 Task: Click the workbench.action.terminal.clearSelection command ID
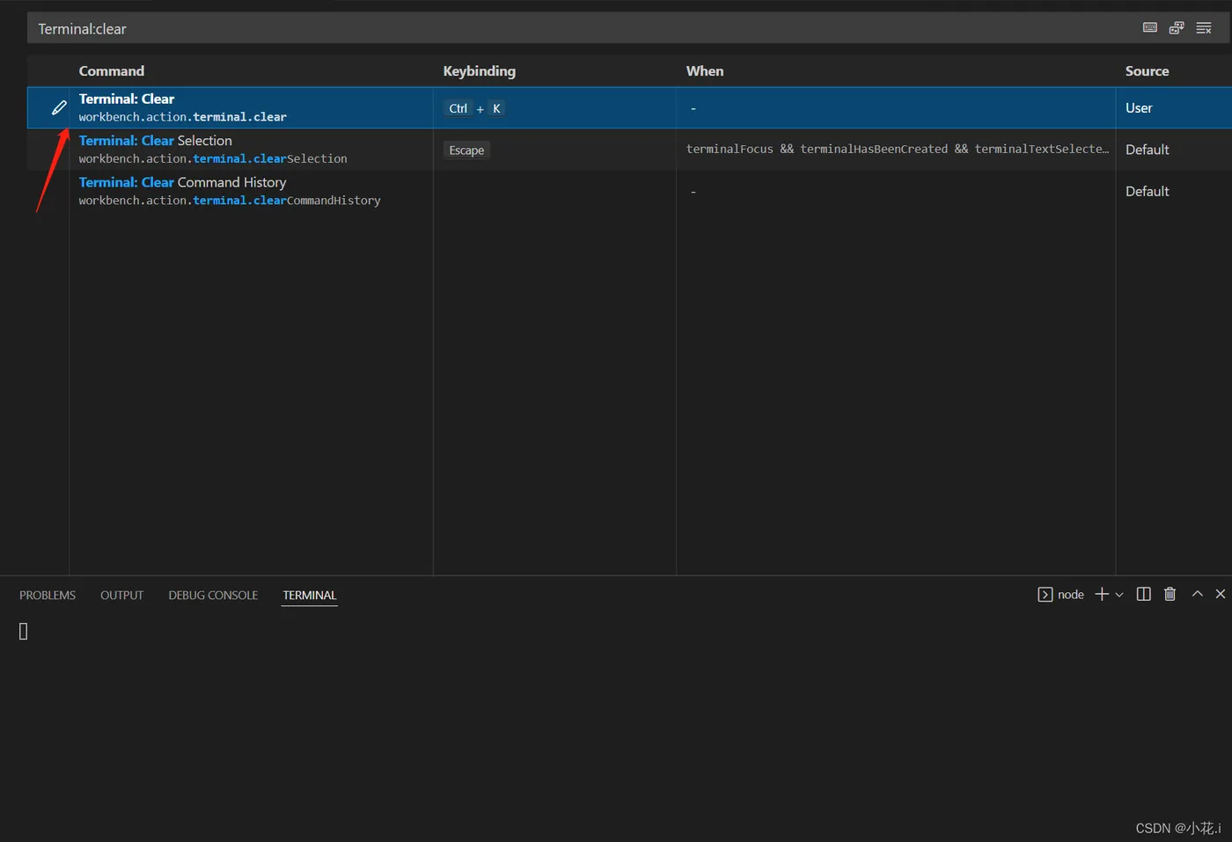[213, 159]
